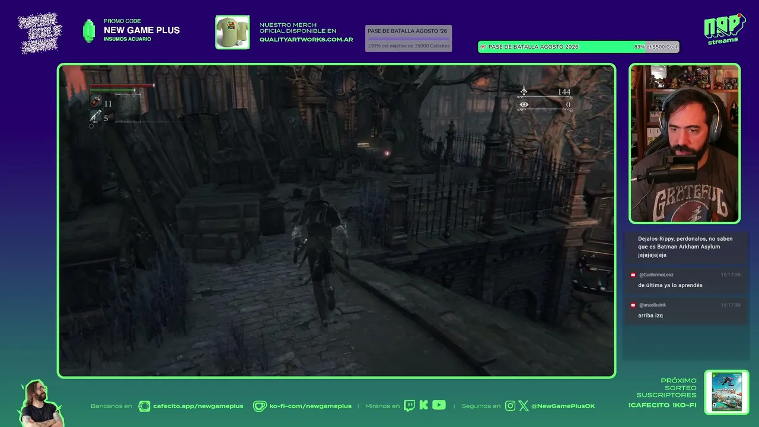759x427 pixels.
Task: Click the "Seguinos en" label
Action: pos(481,406)
